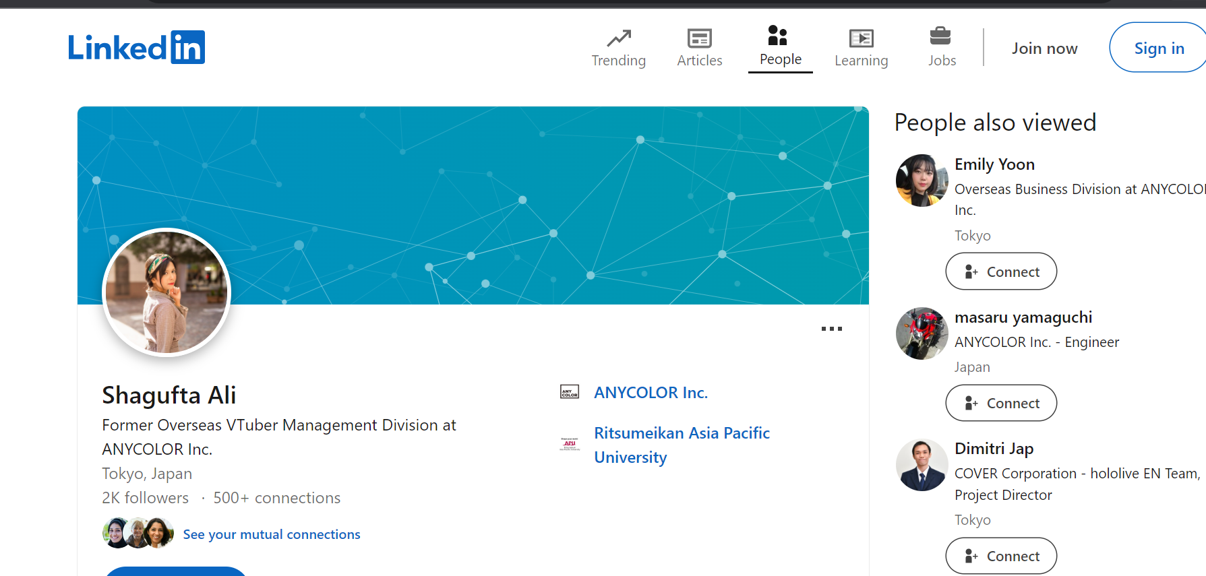Open masaru yamaguchi's profile

(1023, 317)
